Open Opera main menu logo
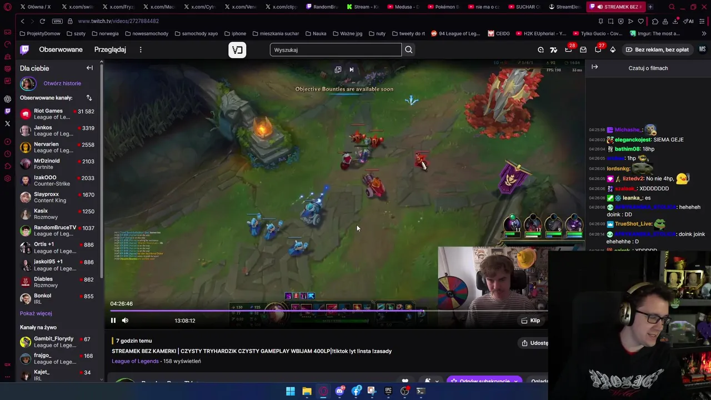Image resolution: width=711 pixels, height=400 pixels. (x=7, y=7)
